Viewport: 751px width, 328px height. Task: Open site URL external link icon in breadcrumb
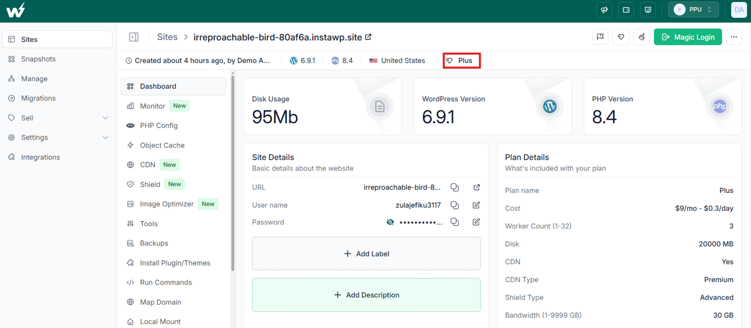click(368, 37)
